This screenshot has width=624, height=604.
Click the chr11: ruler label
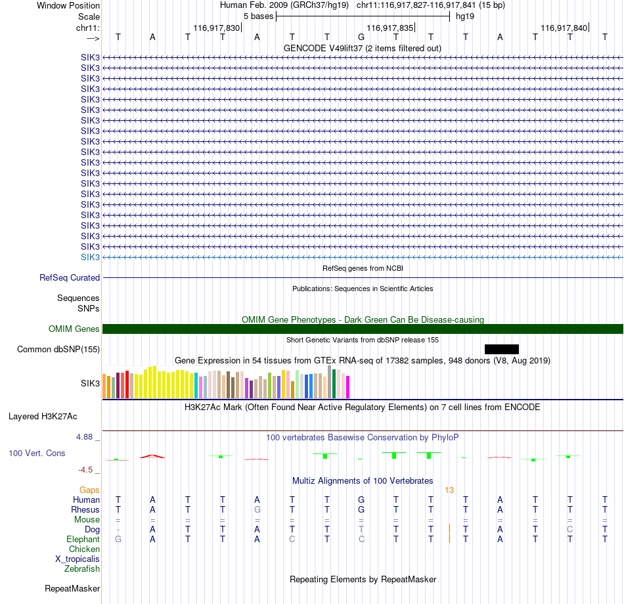88,28
